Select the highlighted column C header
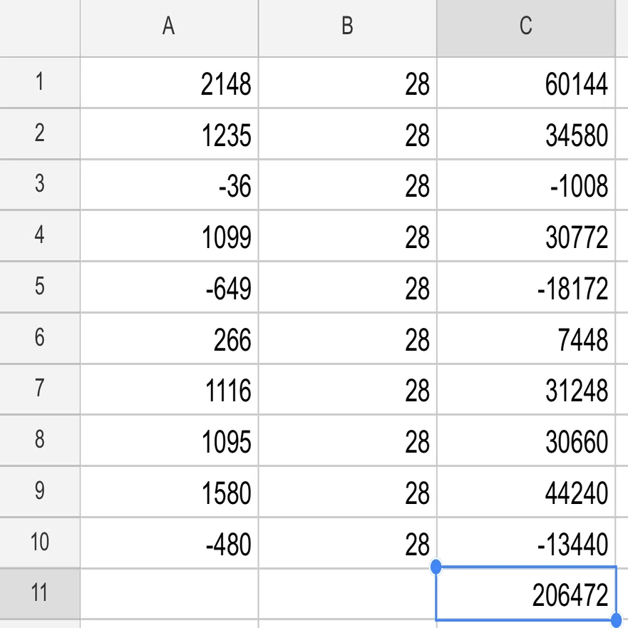The height and width of the screenshot is (628, 628). (x=526, y=28)
